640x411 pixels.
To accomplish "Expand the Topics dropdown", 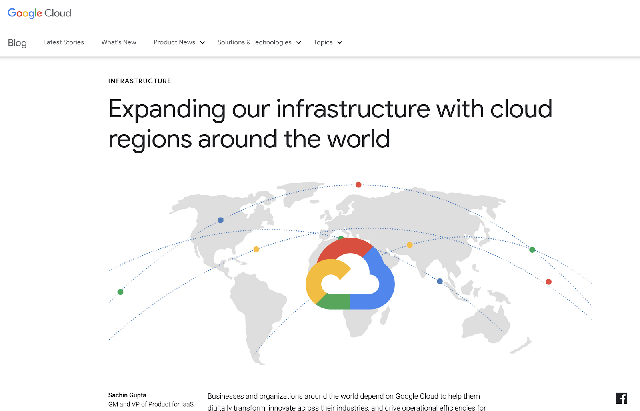I will pyautogui.click(x=327, y=42).
